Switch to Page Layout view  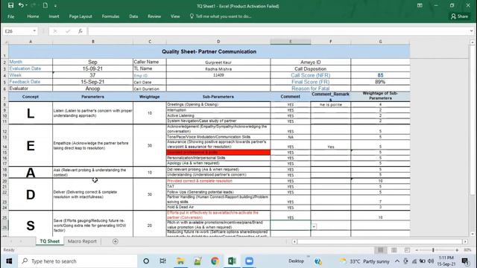394,250
